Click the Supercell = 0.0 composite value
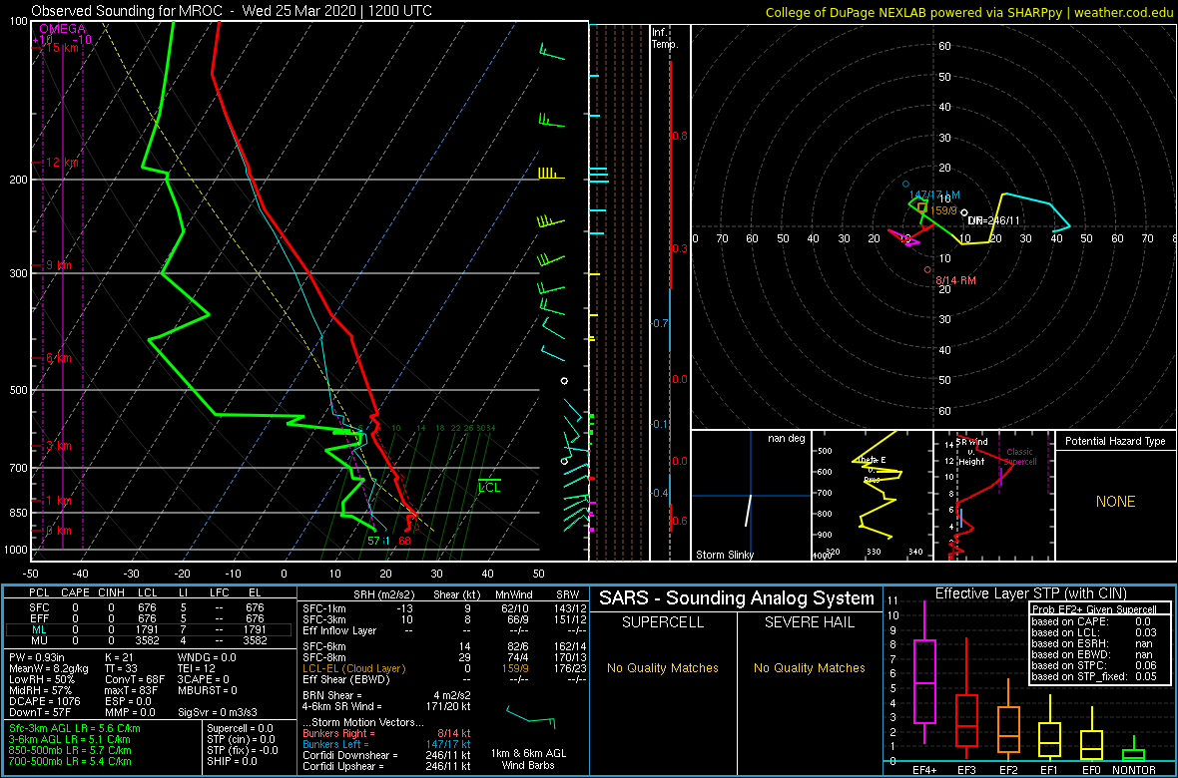Viewport: 1178px width, 778px height. coord(240,728)
